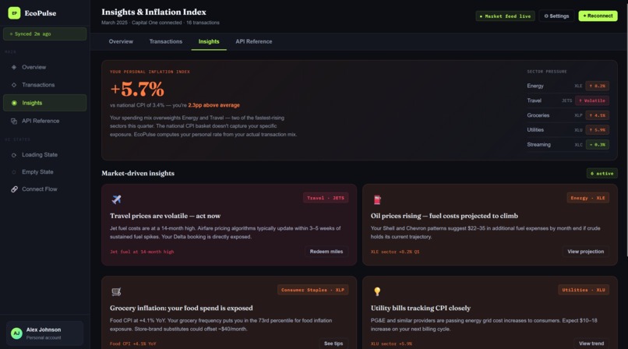Screen dimensions: 628x349
Task: Click the EcoPulse EP logo icon
Action: click(15, 12)
